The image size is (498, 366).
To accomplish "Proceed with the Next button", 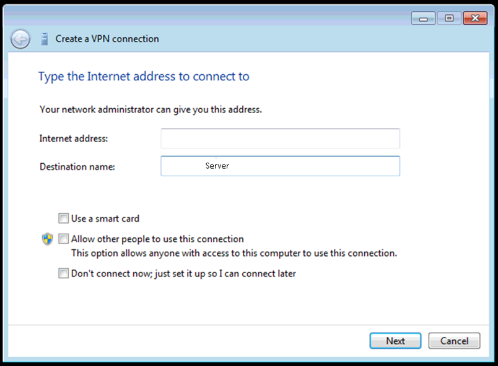I will pos(395,341).
